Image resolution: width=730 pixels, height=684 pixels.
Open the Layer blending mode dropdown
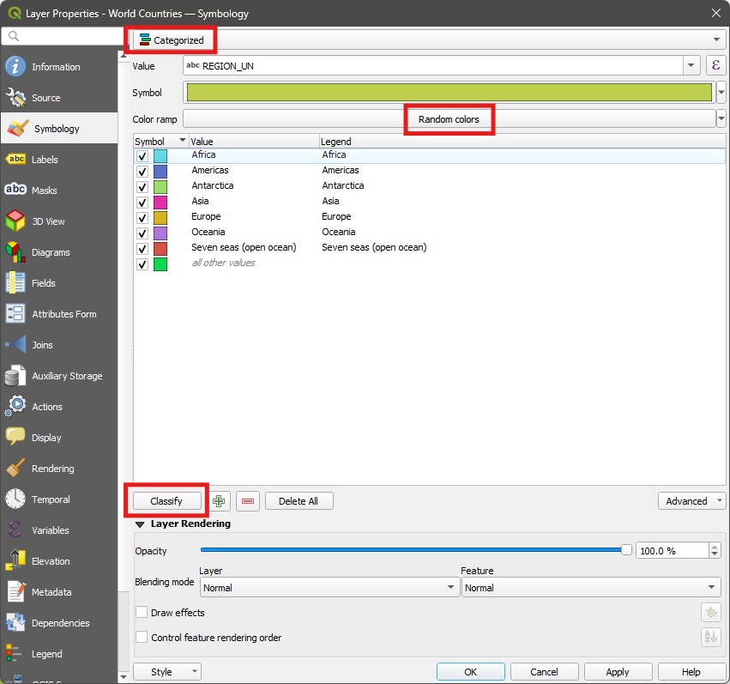click(330, 588)
